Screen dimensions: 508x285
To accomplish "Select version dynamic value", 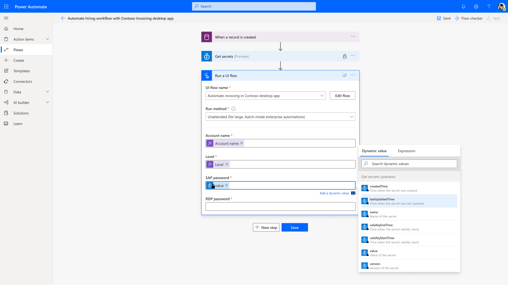I will click(409, 266).
